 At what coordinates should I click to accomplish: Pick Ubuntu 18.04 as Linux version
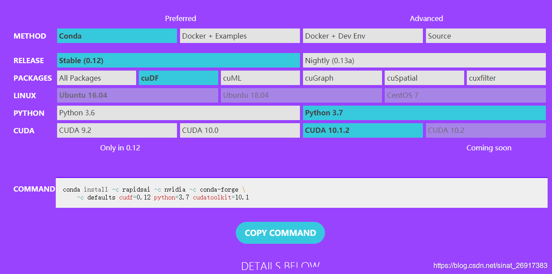pos(301,95)
